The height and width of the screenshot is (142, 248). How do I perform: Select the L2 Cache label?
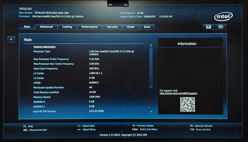click(38, 73)
